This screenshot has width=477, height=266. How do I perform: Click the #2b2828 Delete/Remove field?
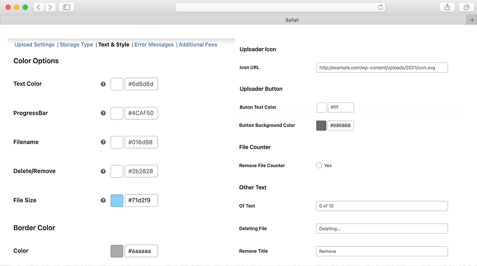coord(141,172)
